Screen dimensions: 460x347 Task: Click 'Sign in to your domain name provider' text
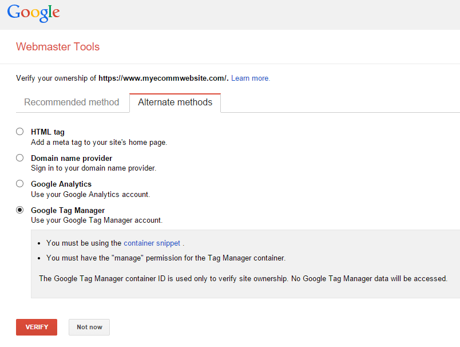pyautogui.click(x=93, y=168)
